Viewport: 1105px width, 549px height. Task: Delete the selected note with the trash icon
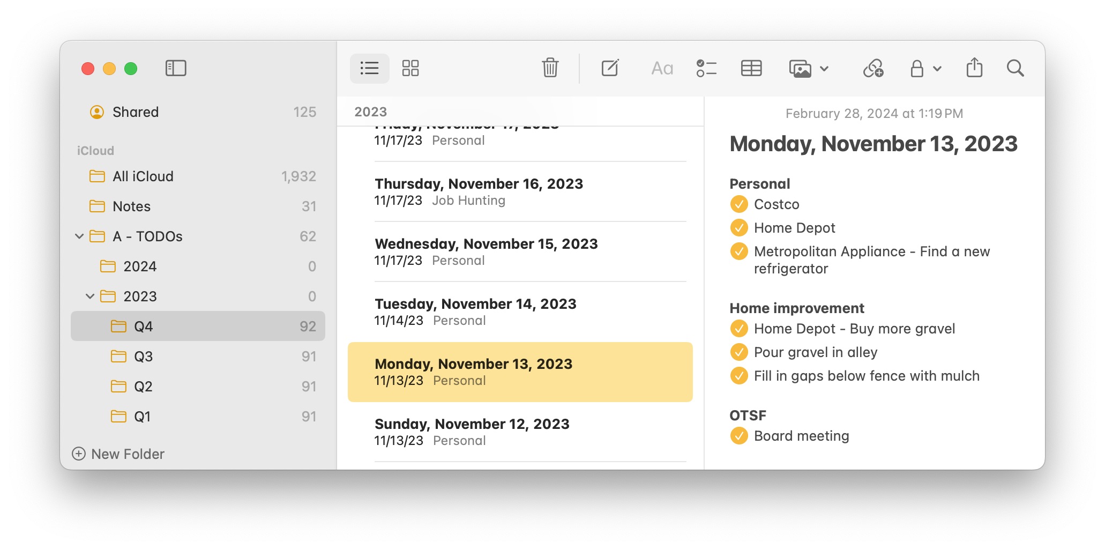point(550,69)
